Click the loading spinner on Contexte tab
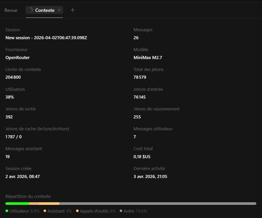The height and width of the screenshot is (218, 262). point(31,10)
